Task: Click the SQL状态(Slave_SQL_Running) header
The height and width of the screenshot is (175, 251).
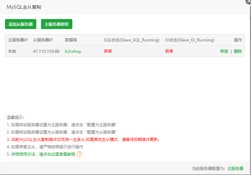Action: [x=132, y=40]
